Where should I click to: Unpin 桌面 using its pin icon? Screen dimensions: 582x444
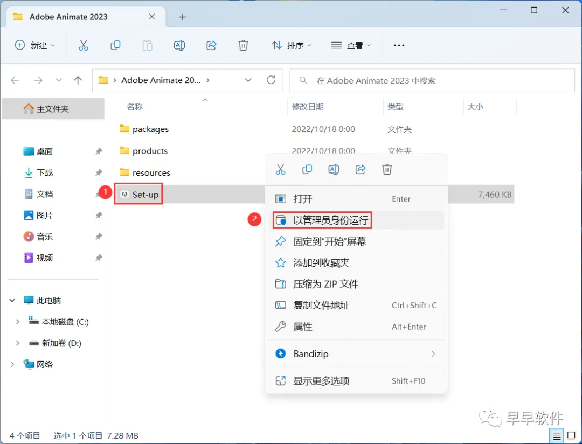[x=99, y=151]
